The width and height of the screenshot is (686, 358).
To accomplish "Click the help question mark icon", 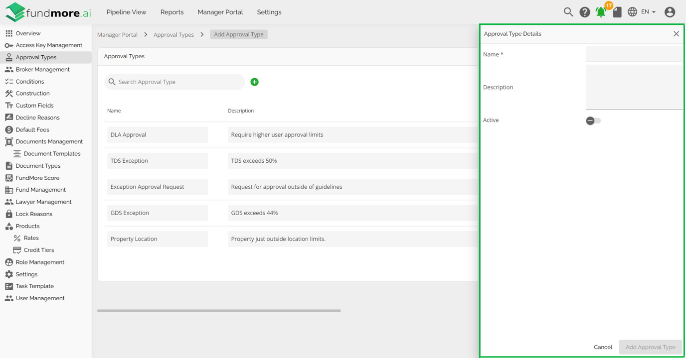I will (584, 12).
